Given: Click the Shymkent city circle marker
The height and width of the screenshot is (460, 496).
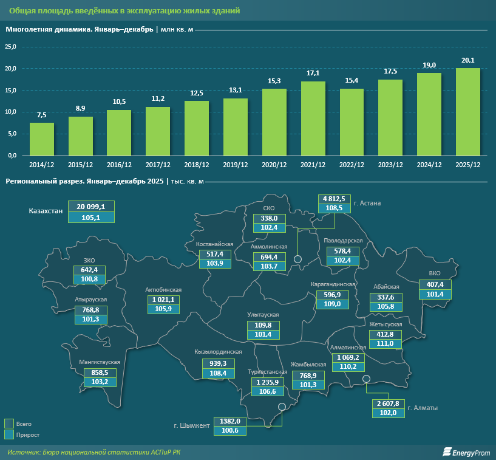Looking at the screenshot, I should pyautogui.click(x=282, y=408).
